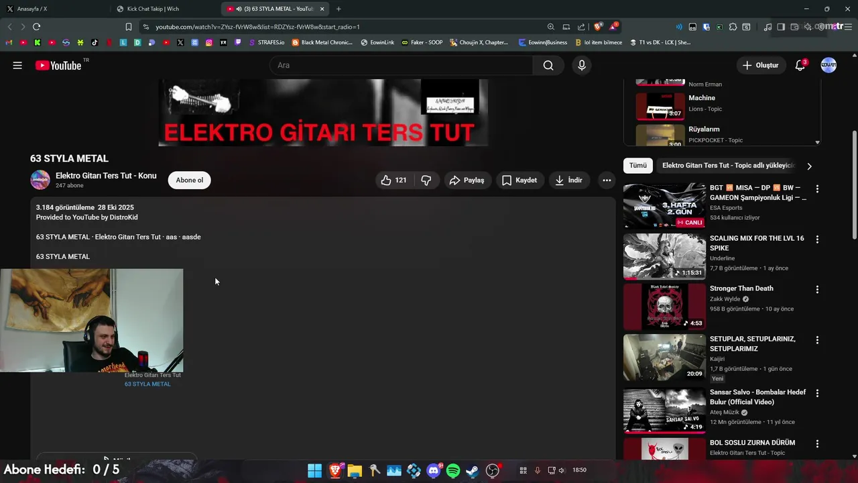This screenshot has width=858, height=483.
Task: Bookmark this page icon in address bar
Action: (x=129, y=27)
